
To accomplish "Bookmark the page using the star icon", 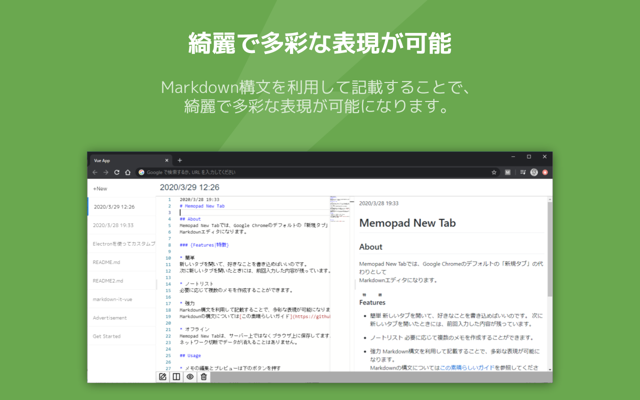I will 494,172.
